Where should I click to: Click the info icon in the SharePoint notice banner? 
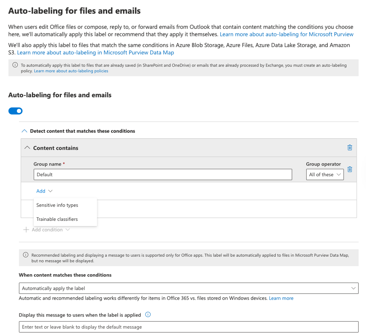(x=15, y=65)
